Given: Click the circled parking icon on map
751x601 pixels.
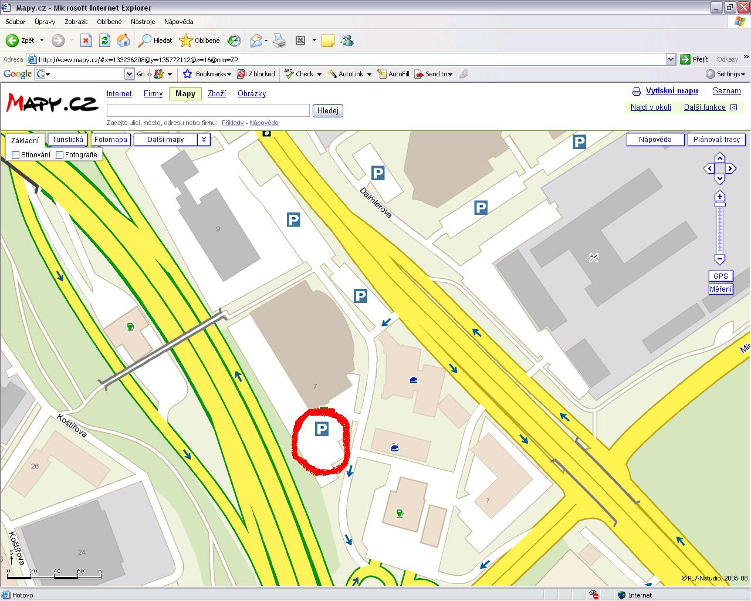Looking at the screenshot, I should point(322,429).
